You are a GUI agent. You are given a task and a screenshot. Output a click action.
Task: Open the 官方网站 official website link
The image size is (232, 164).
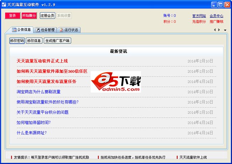(199, 16)
